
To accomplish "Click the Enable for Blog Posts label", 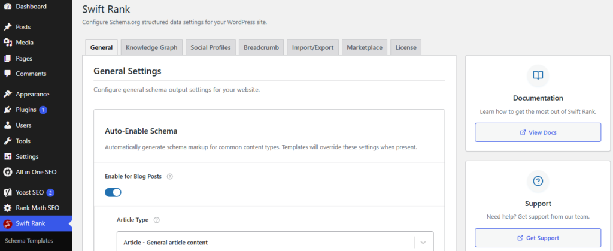I will (133, 176).
